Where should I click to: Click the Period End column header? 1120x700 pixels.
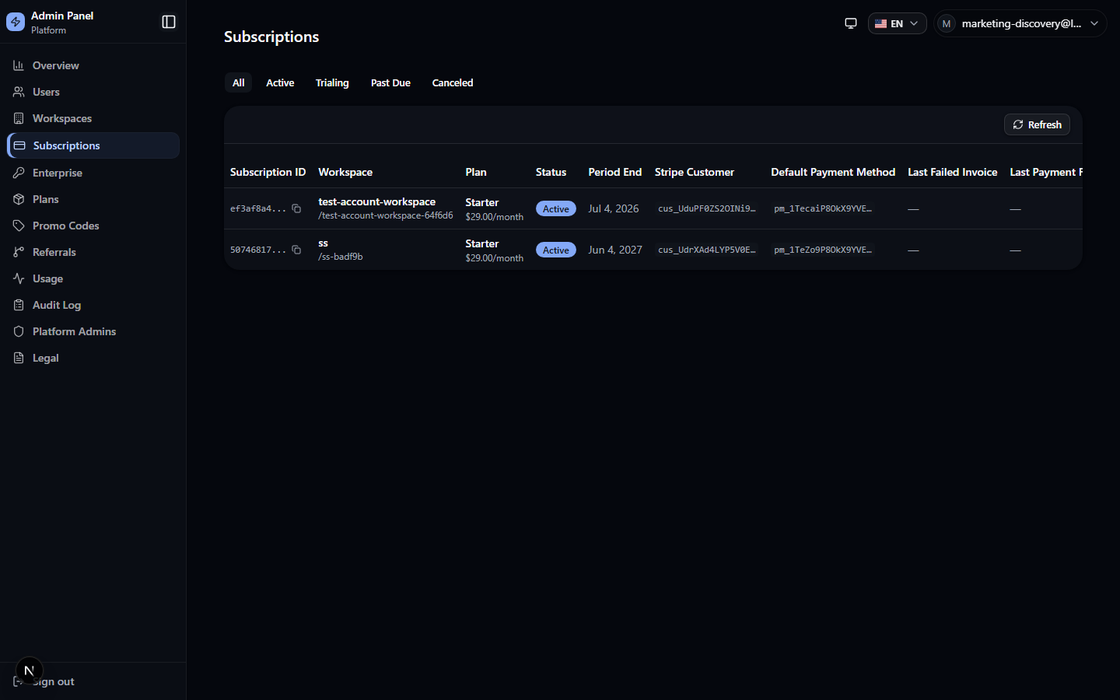pyautogui.click(x=615, y=172)
